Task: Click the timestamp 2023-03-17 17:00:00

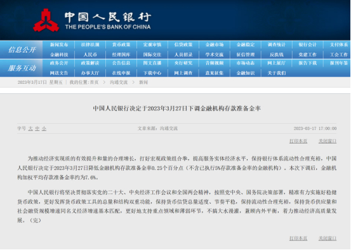Action: click(315, 128)
